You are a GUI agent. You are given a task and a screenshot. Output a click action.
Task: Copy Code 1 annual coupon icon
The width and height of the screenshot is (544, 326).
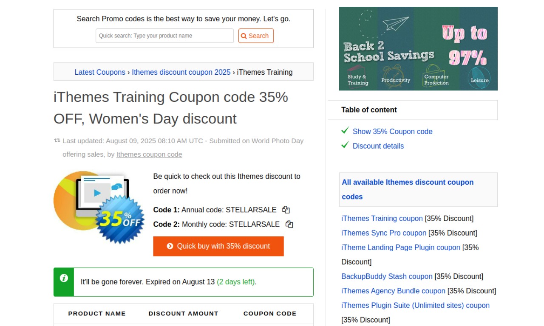[286, 210]
